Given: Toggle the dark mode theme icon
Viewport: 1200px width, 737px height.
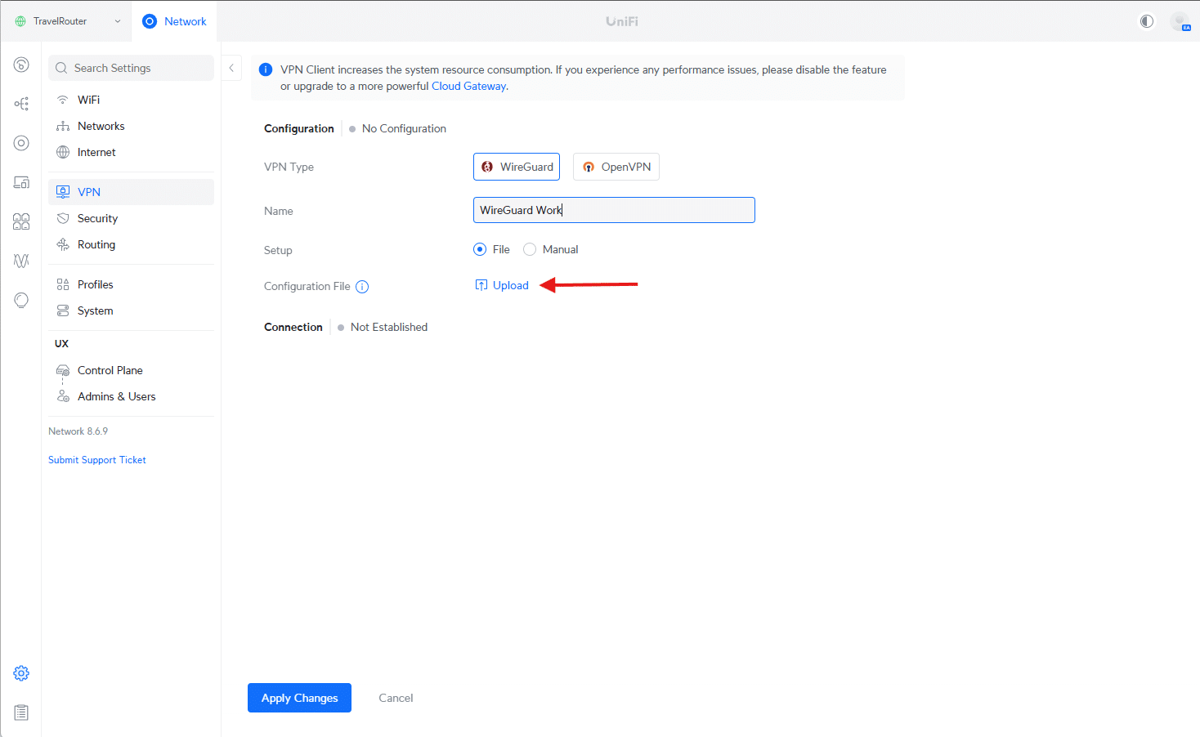Looking at the screenshot, I should pyautogui.click(x=1147, y=21).
